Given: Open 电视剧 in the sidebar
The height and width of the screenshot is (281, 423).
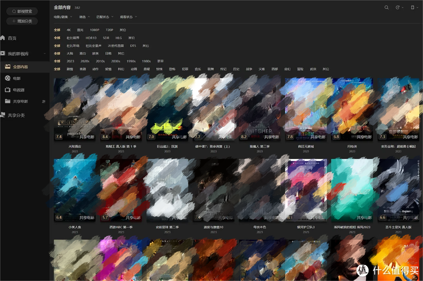Looking at the screenshot, I should [19, 90].
